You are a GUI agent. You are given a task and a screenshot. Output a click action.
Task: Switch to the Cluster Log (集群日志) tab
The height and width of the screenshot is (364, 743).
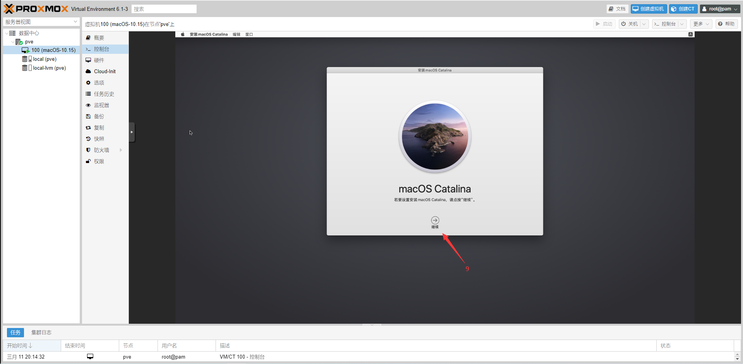tap(41, 333)
